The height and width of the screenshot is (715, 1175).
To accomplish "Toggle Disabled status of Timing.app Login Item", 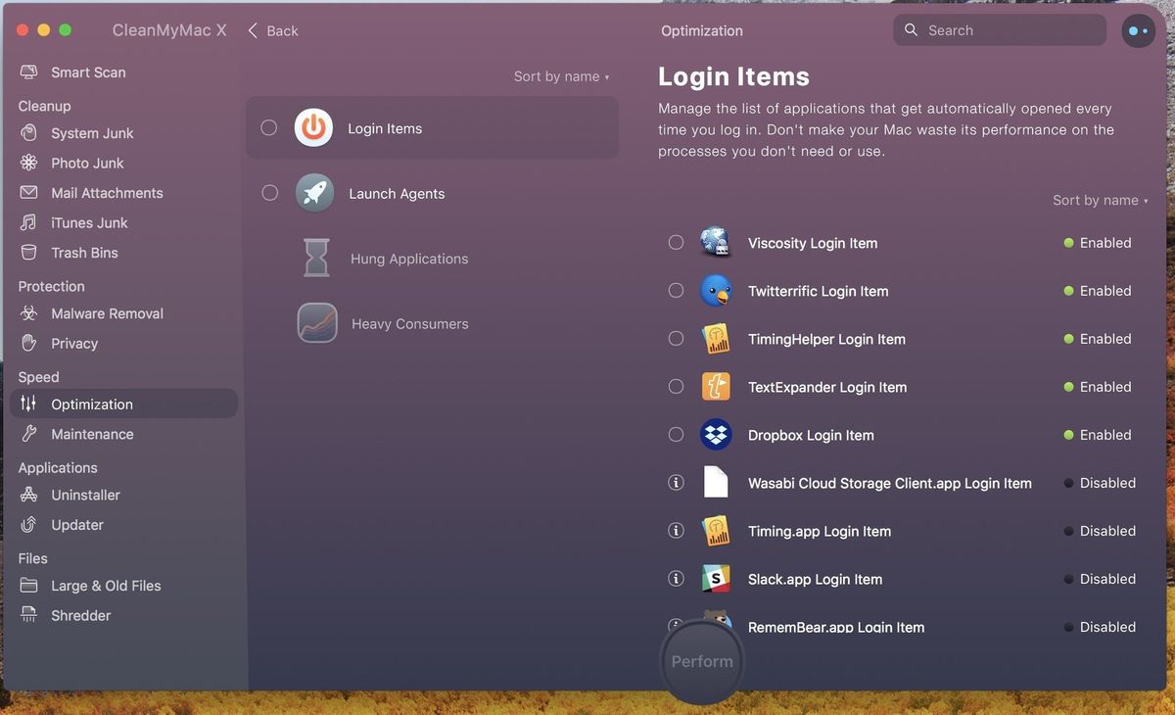I will coord(1100,531).
